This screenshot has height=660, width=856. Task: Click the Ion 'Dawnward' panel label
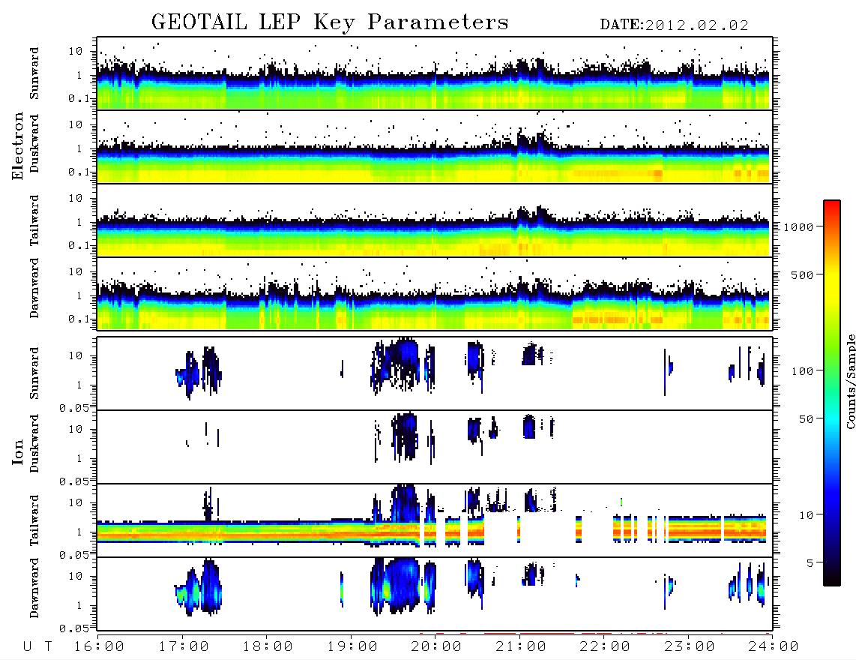click(34, 588)
